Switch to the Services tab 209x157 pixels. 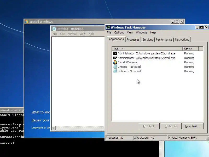(148, 40)
